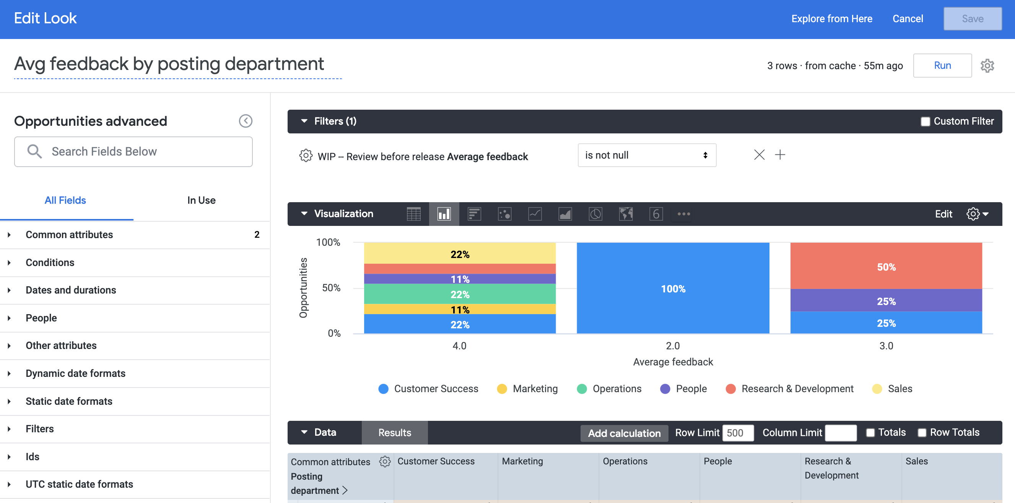Switch to the area chart visualization
Screen dimensions: 1015x503
(565, 214)
